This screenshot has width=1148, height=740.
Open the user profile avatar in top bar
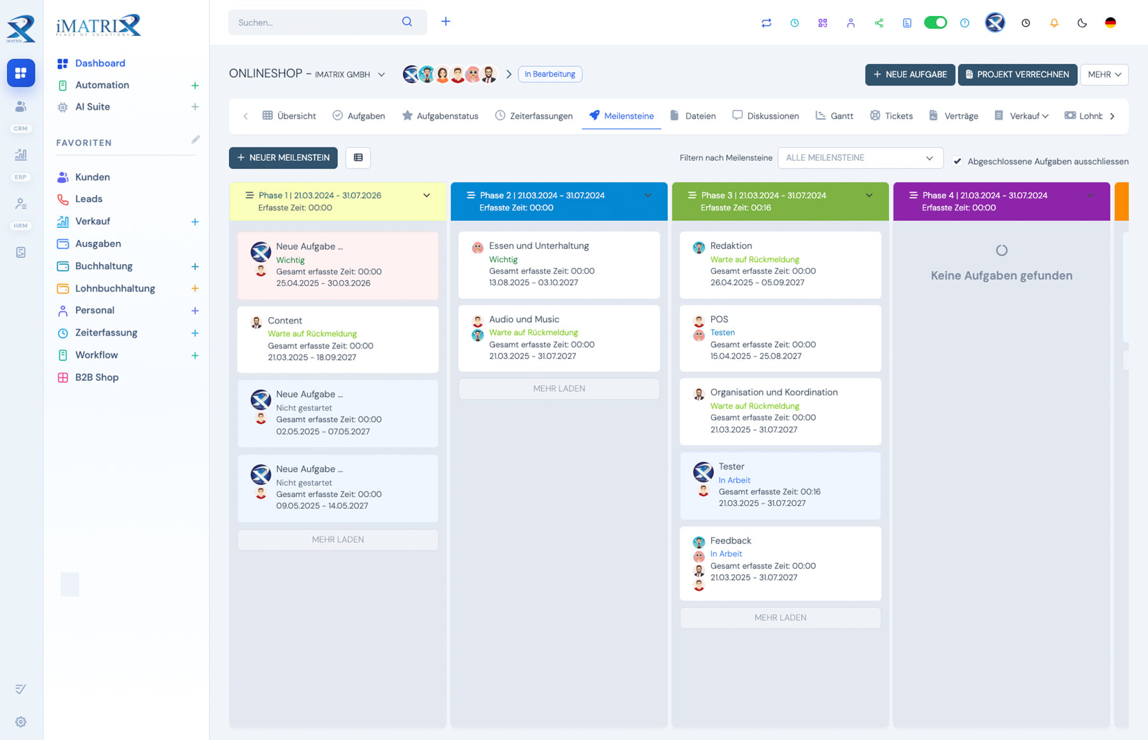click(x=994, y=22)
